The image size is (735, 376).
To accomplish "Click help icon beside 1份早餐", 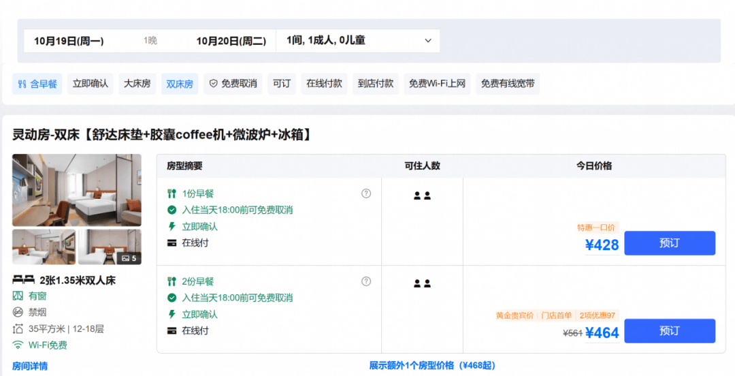I will click(x=366, y=193).
